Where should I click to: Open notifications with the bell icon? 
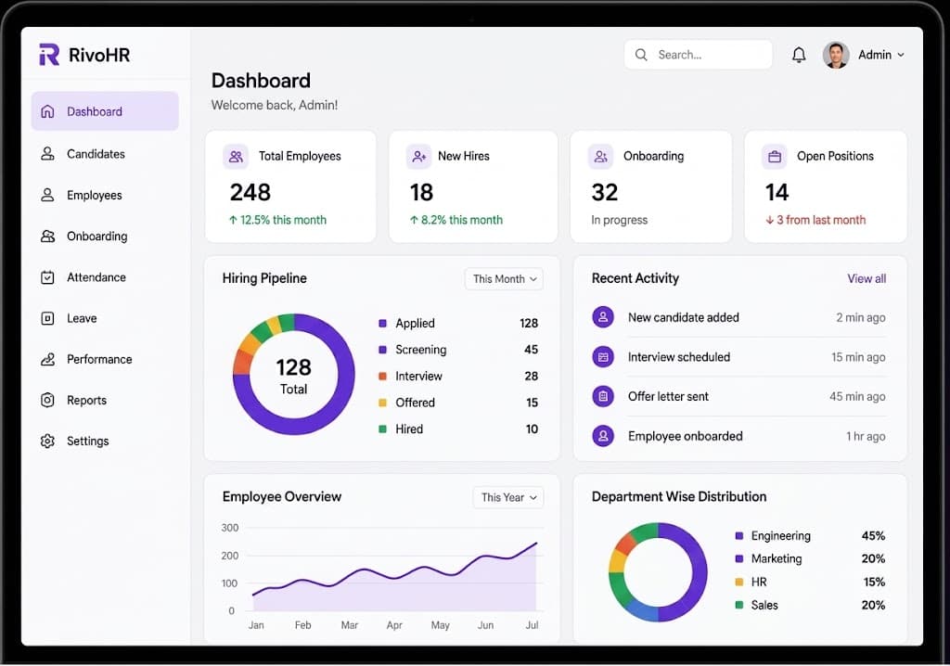tap(799, 55)
